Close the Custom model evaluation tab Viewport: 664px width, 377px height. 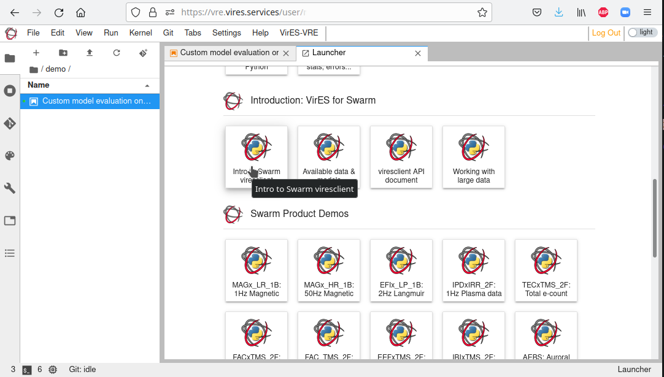tap(286, 53)
